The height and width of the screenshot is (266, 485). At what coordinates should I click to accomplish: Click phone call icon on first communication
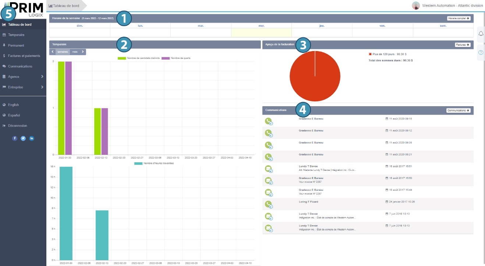click(268, 121)
